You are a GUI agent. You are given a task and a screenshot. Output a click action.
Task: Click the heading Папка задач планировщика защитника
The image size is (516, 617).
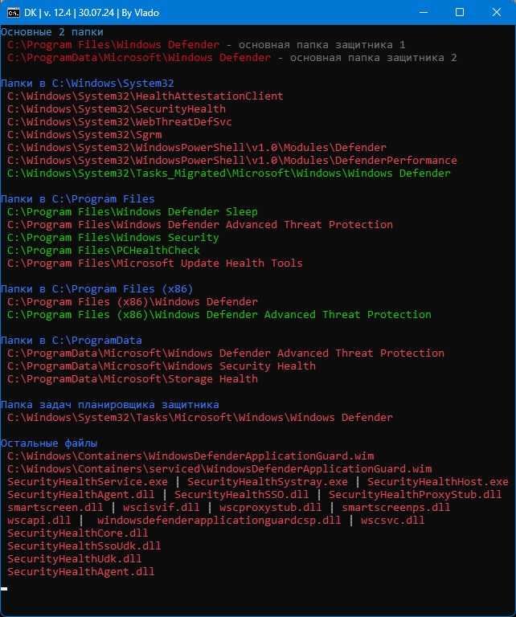(110, 405)
